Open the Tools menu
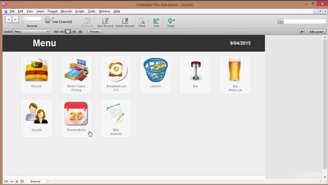This screenshot has height=185, width=328. [x=91, y=11]
